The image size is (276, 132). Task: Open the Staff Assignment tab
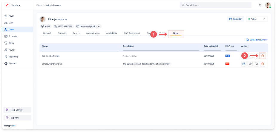(x=132, y=33)
